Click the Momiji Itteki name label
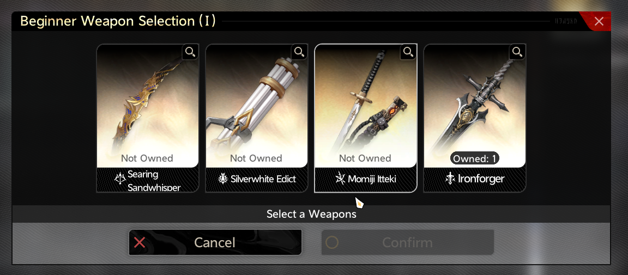Image resolution: width=628 pixels, height=275 pixels. click(372, 179)
